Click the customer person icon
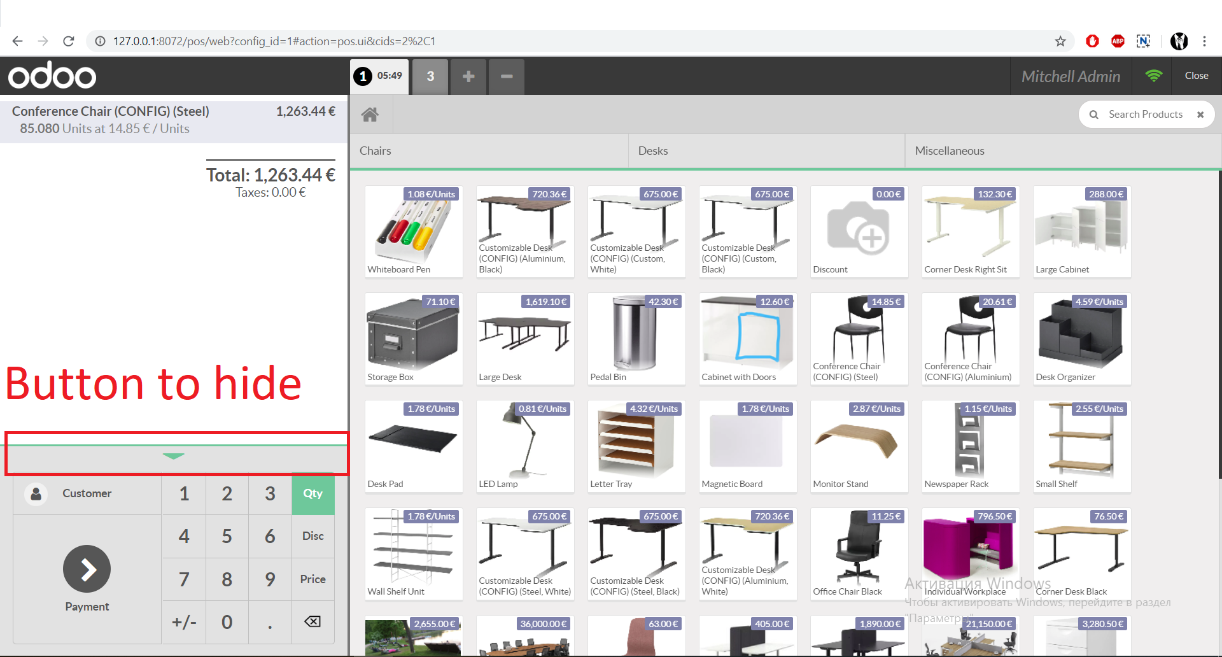 pos(36,494)
